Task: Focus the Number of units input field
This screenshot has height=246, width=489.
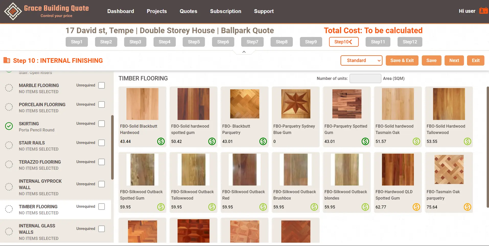Action: [x=365, y=79]
